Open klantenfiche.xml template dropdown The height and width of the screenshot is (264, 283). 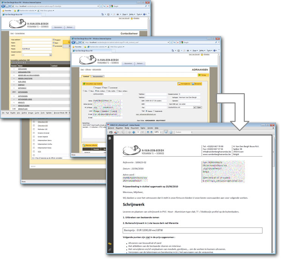click(194, 107)
